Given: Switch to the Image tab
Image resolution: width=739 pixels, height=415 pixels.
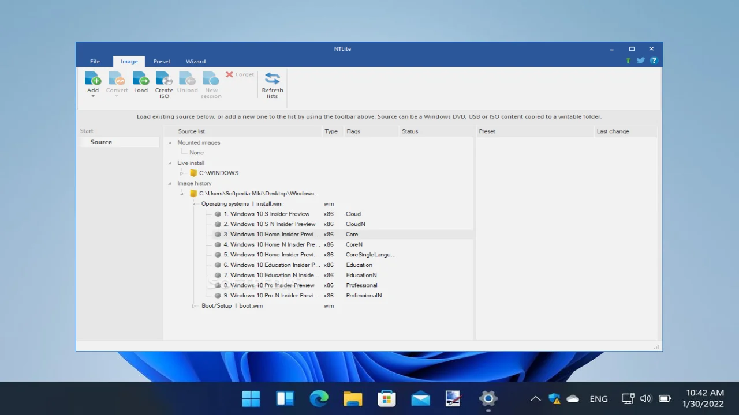Looking at the screenshot, I should coord(129,61).
